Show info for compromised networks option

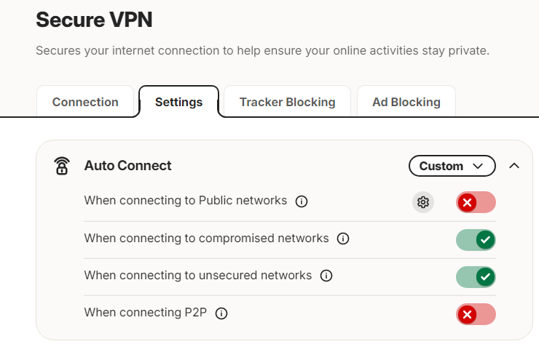click(343, 239)
